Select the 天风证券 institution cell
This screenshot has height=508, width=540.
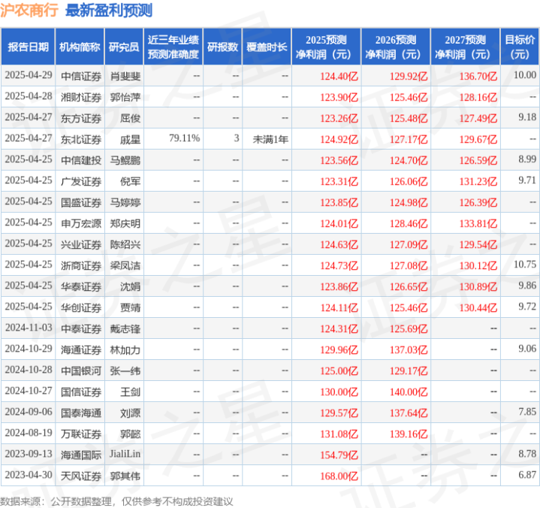click(x=81, y=476)
